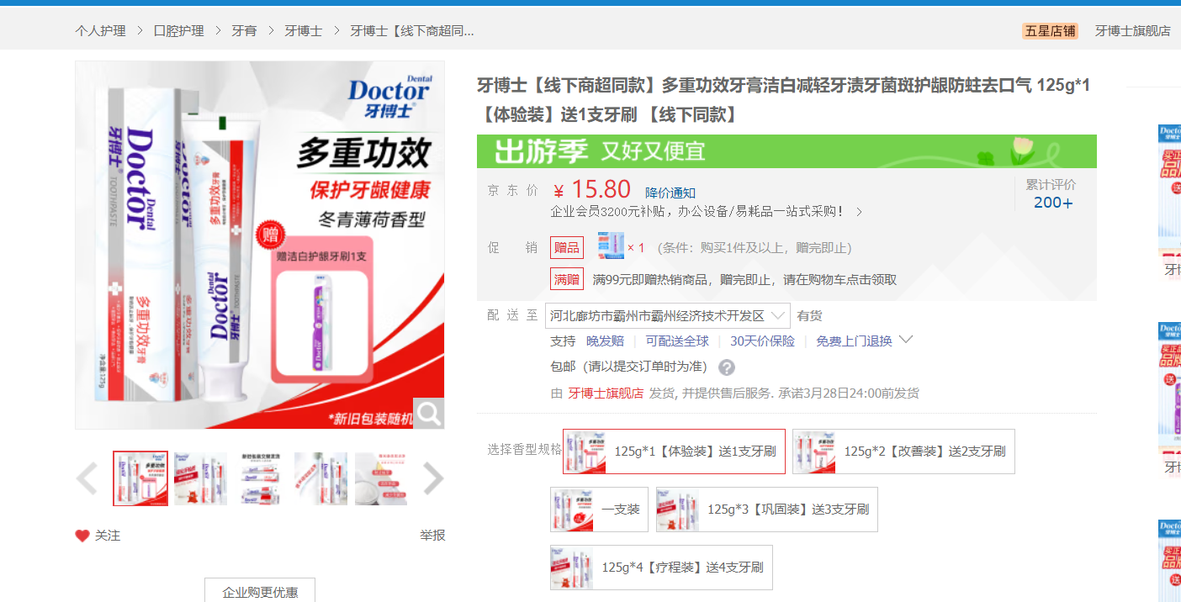Viewport: 1181px width, 602px height.
Task: Click the red heart 关注 icon
Action: [x=82, y=536]
